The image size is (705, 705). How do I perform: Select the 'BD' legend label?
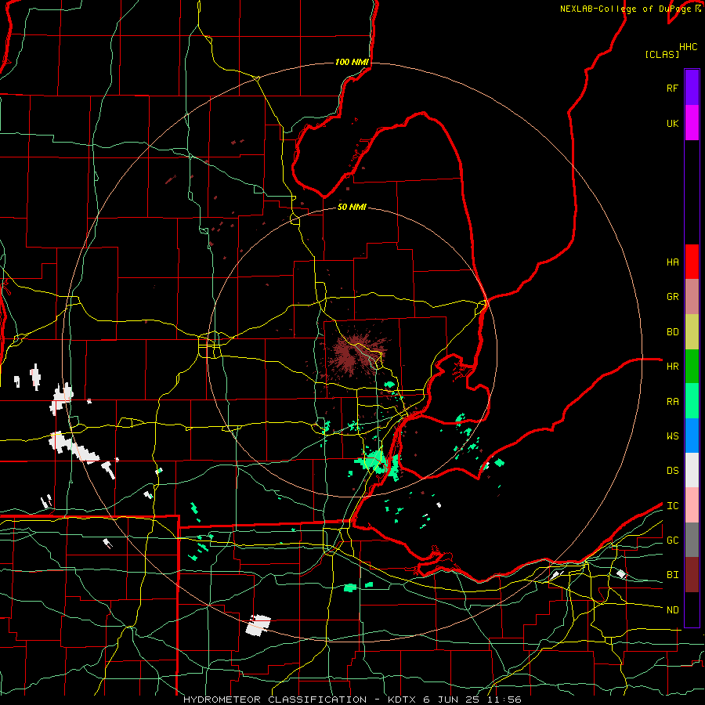pyautogui.click(x=672, y=332)
